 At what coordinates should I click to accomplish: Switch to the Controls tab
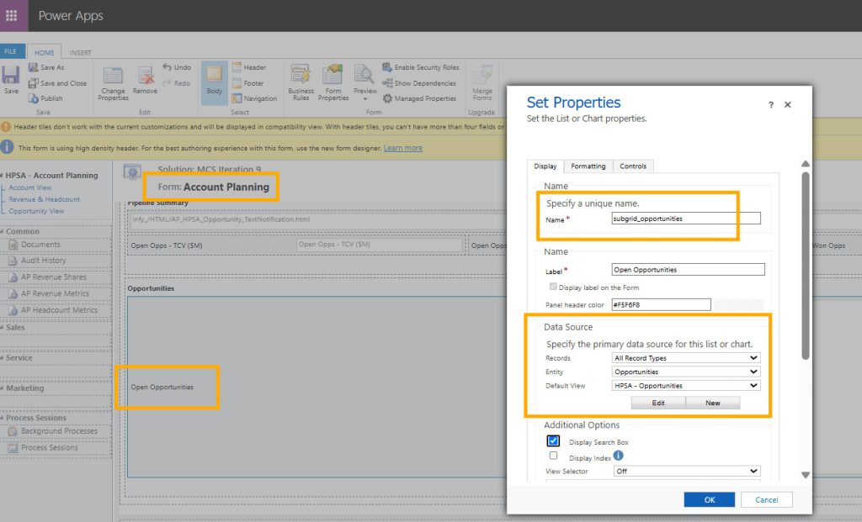[x=633, y=166]
